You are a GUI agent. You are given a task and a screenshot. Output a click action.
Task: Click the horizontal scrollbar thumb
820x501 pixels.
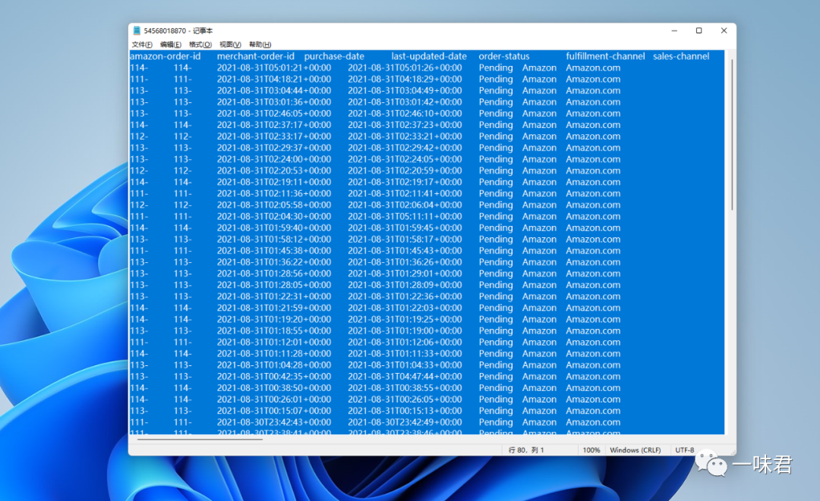(x=200, y=440)
